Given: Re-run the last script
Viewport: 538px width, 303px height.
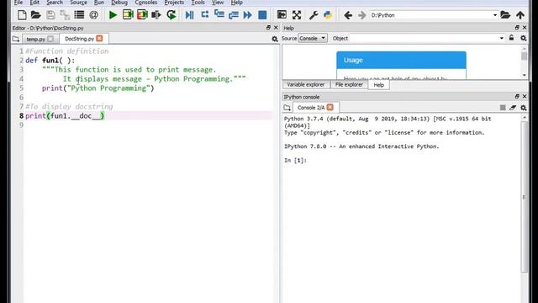Looking at the screenshot, I should [171, 15].
